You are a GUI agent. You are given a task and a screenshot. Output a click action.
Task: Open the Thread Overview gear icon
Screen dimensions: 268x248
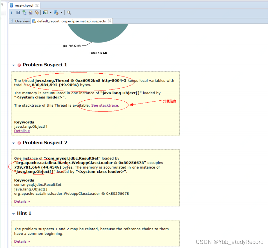pyautogui.click(x=37, y=12)
